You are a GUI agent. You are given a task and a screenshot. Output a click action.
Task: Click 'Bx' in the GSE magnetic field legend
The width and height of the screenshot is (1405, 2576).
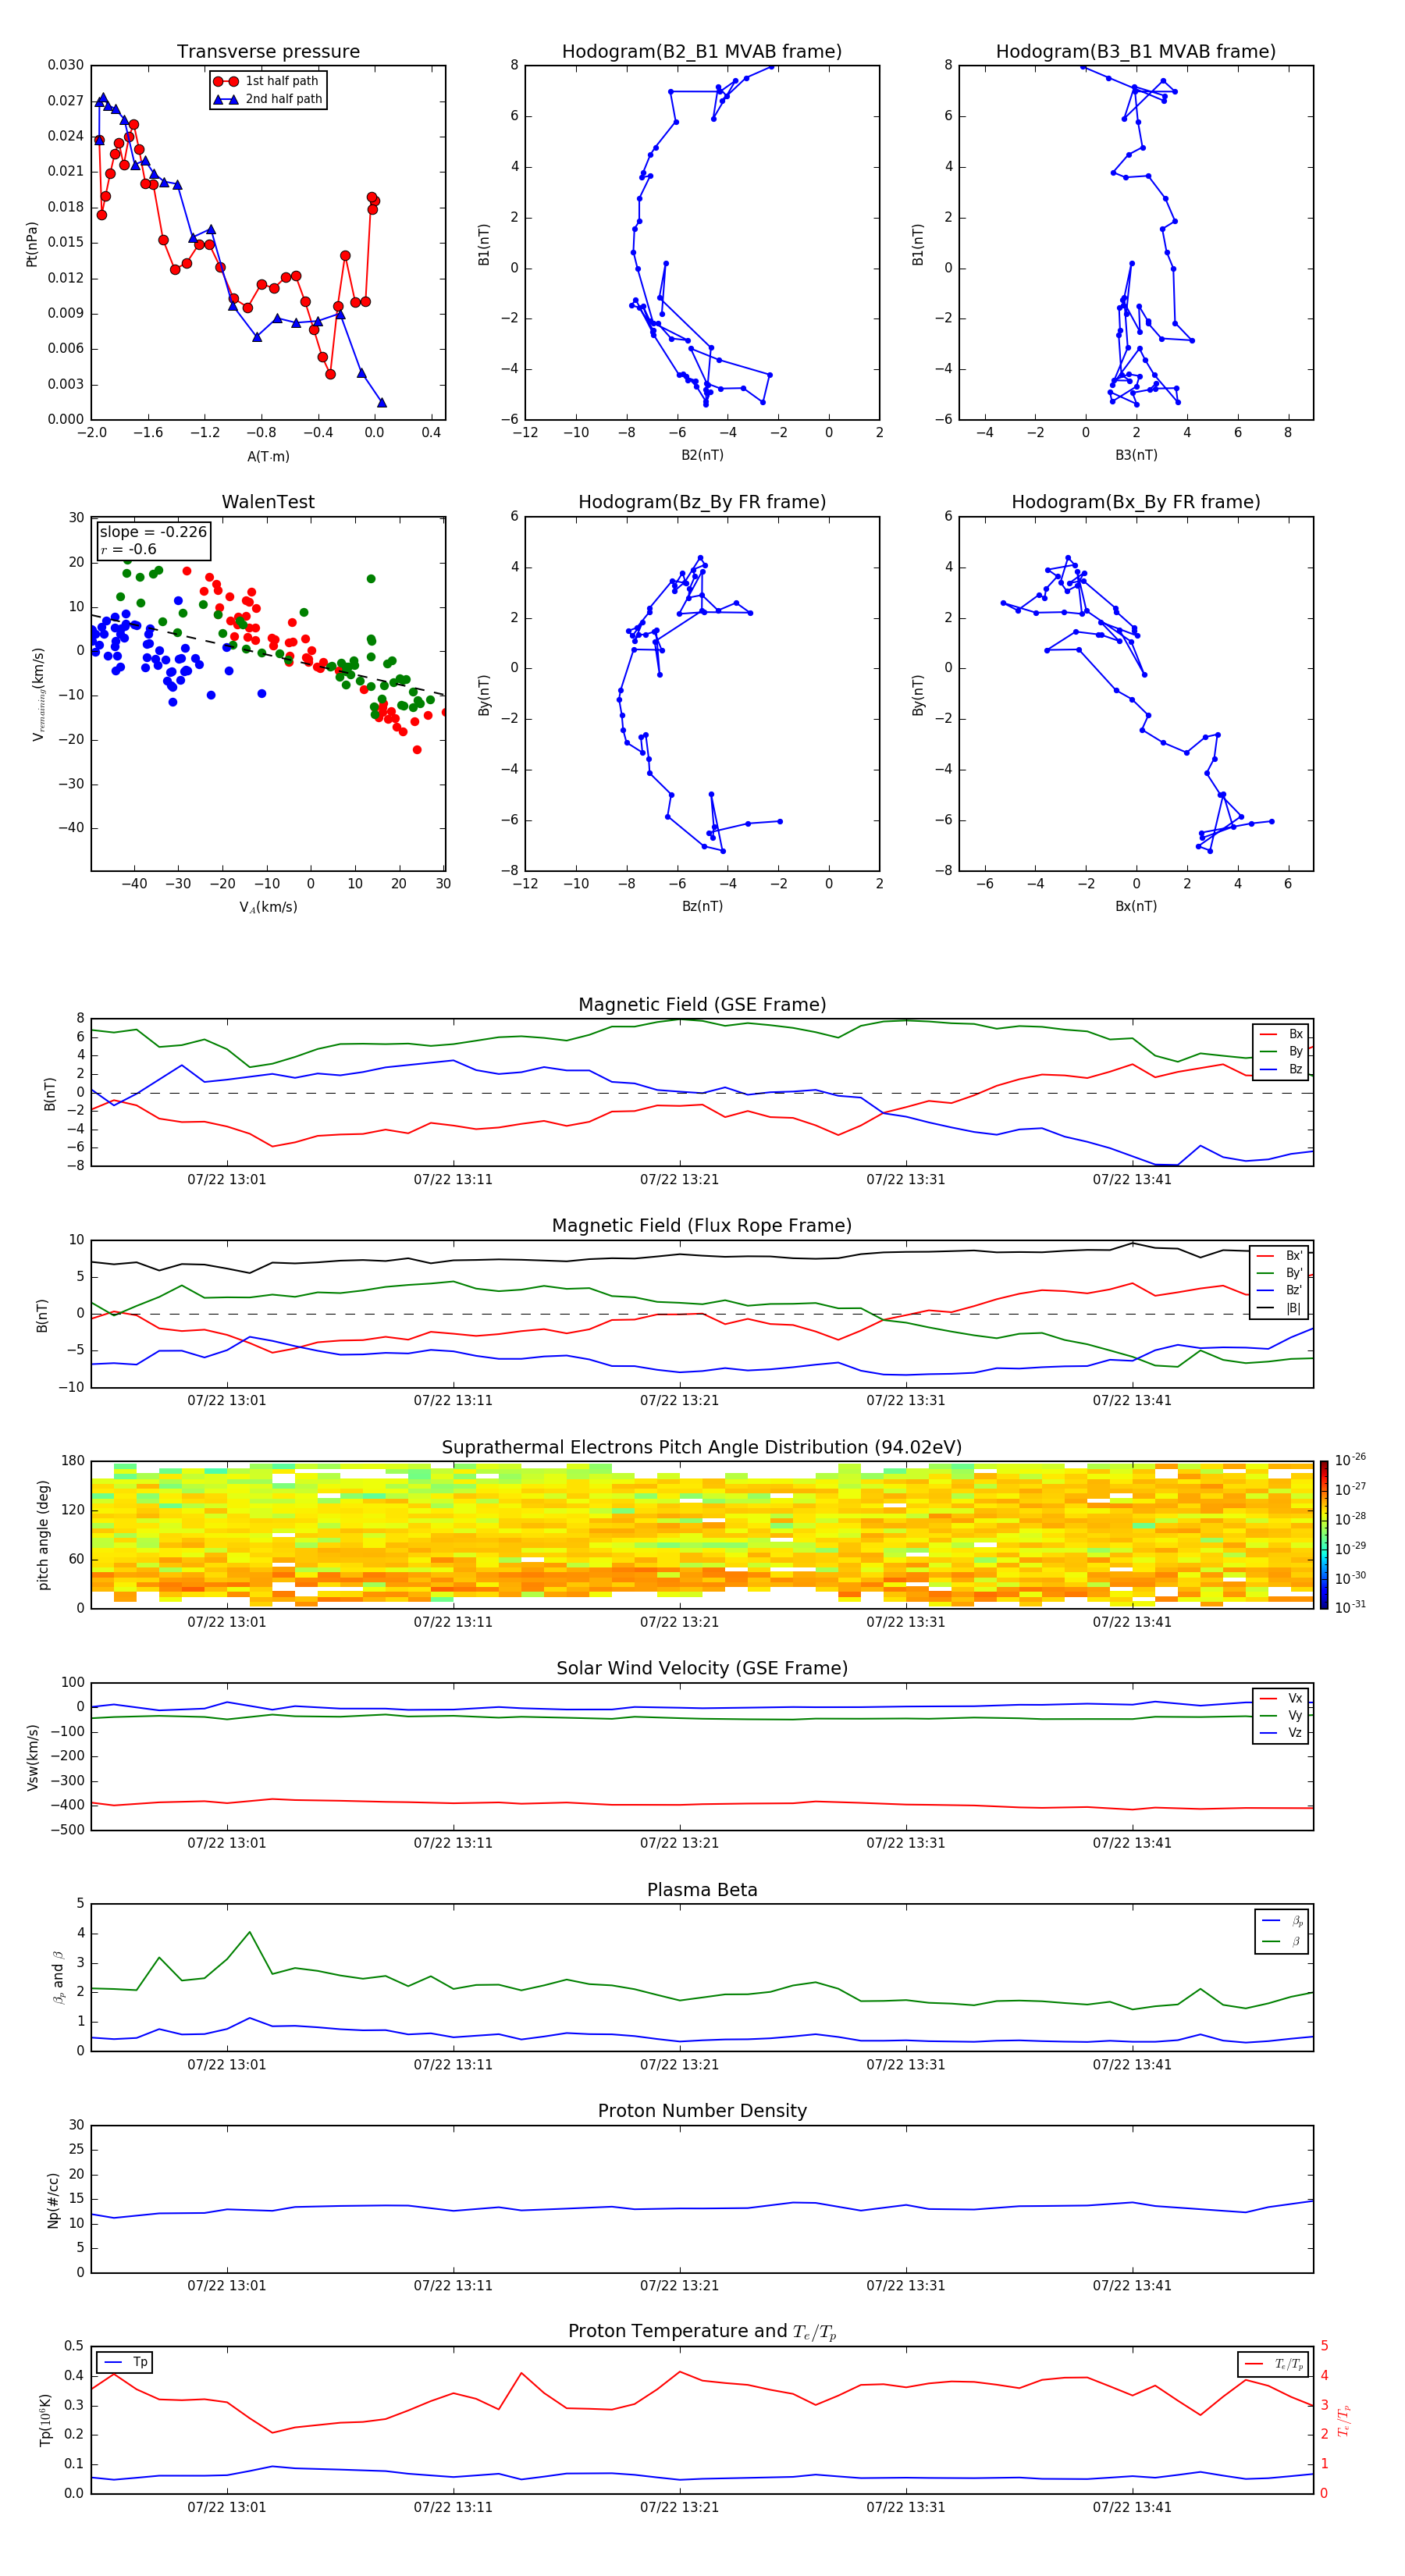point(1295,1034)
